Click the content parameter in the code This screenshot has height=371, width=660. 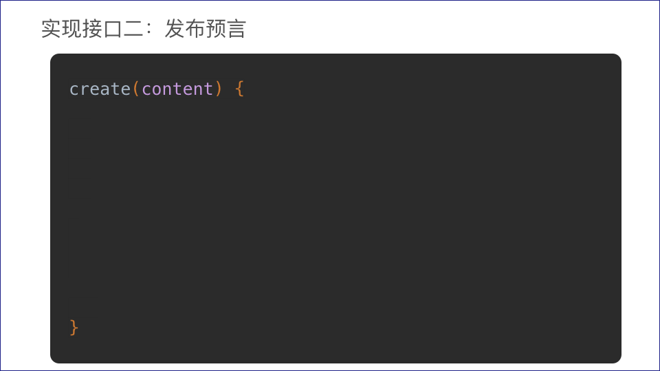pyautogui.click(x=177, y=89)
